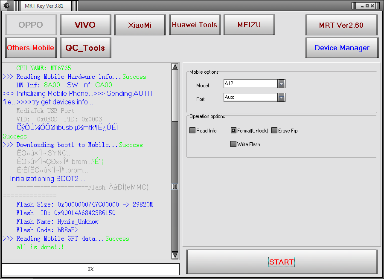Click log line 'Flash Size: 0x0000000747C00000'
This screenshot has width=384, height=279.
(84, 204)
